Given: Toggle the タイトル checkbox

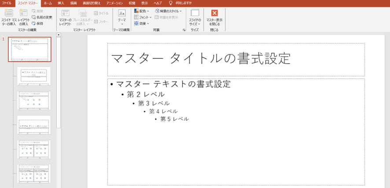Looking at the screenshot, I should click(96, 13).
